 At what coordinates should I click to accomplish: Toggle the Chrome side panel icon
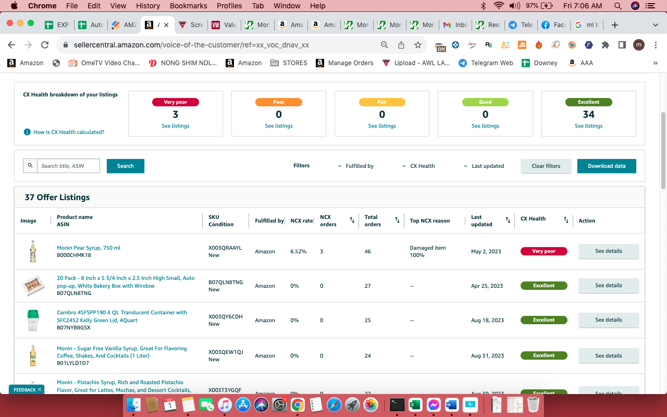pos(622,45)
